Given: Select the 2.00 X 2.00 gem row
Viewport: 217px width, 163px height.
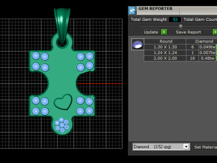Looking at the screenshot, I should (x=180, y=58).
